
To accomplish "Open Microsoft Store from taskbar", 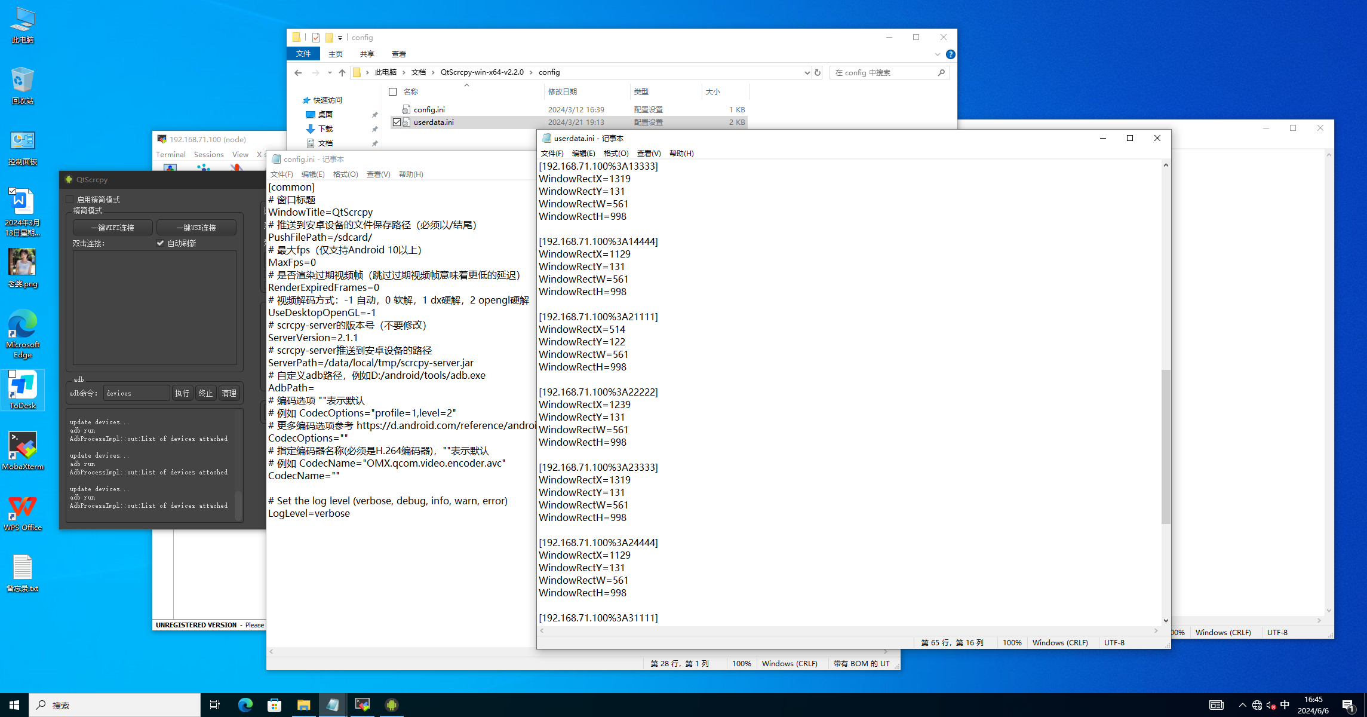I will coord(274,705).
